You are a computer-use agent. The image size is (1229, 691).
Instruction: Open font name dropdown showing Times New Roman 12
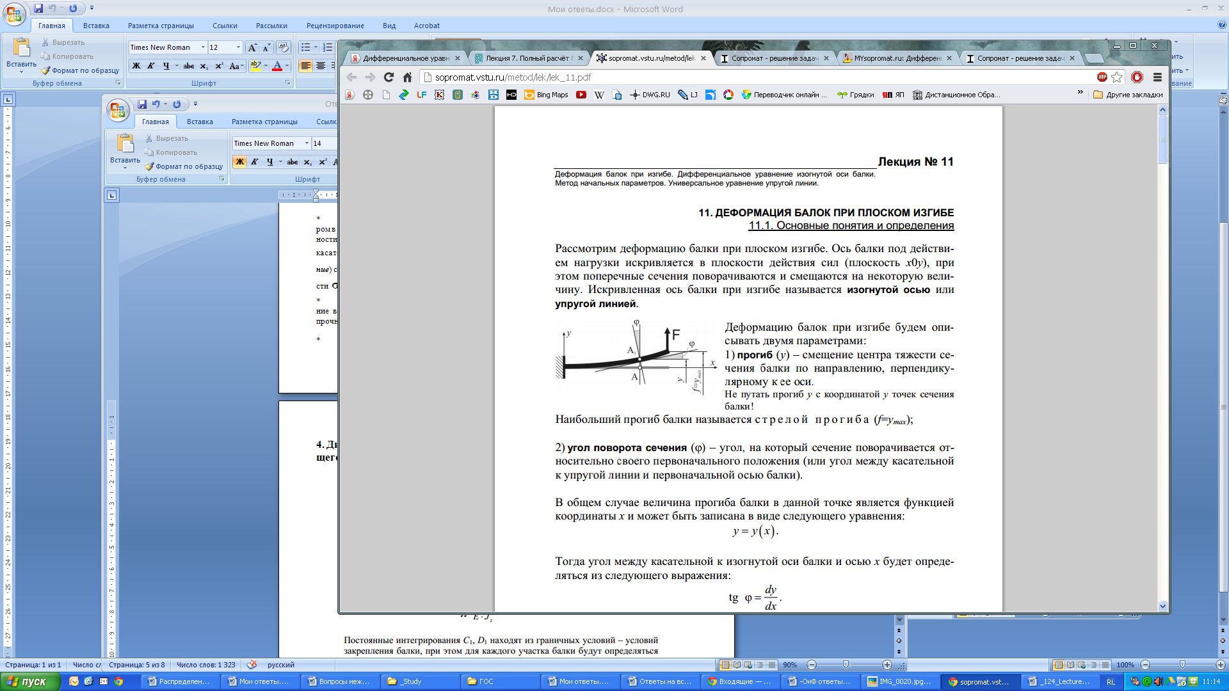(203, 47)
